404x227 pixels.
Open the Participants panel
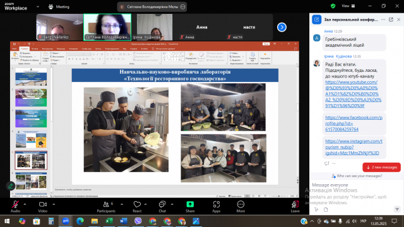[x=106, y=207]
